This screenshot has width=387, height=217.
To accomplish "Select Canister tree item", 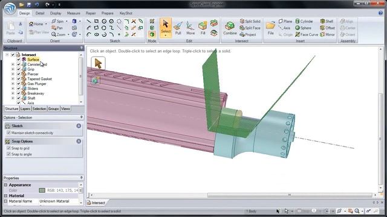I will 37,64.
